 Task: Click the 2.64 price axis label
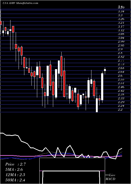121,72
